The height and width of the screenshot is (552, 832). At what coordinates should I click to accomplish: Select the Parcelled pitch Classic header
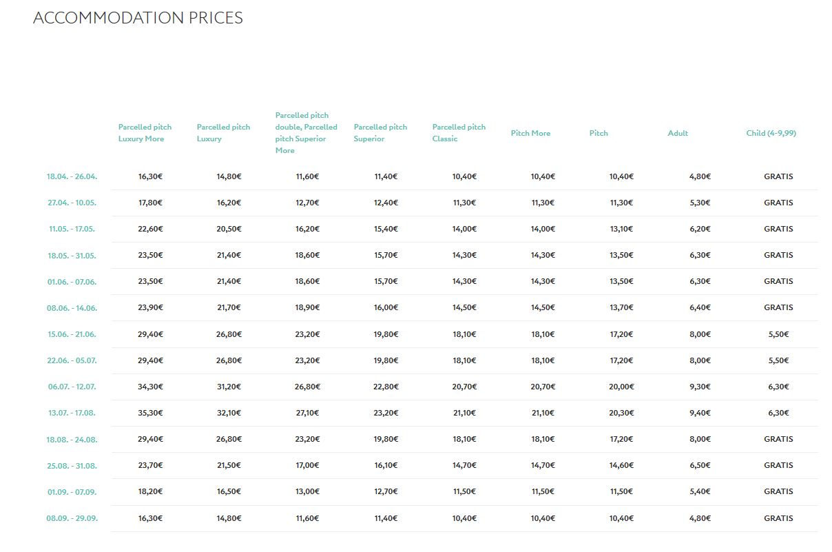(459, 133)
